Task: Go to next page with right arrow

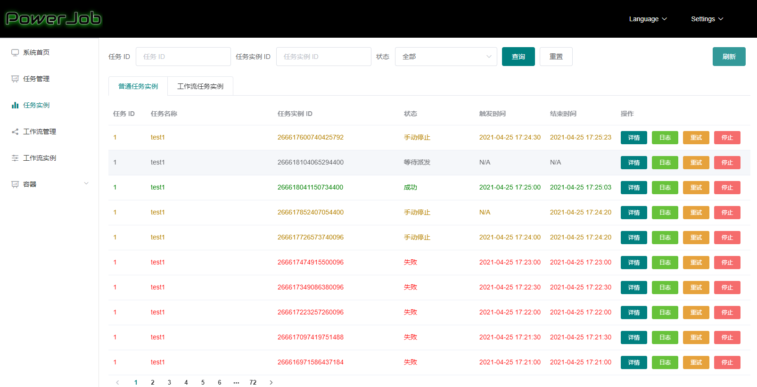Action: (271, 382)
